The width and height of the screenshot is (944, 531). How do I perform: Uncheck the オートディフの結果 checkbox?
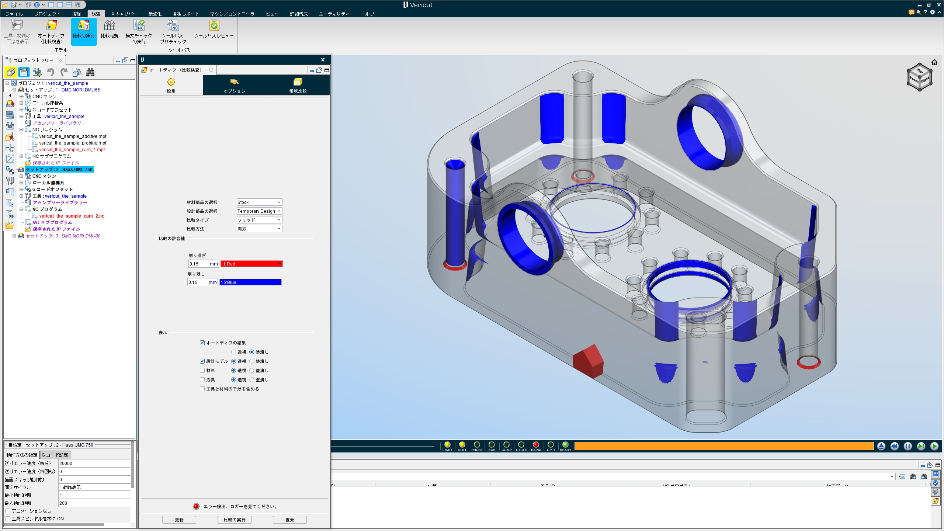click(x=202, y=343)
